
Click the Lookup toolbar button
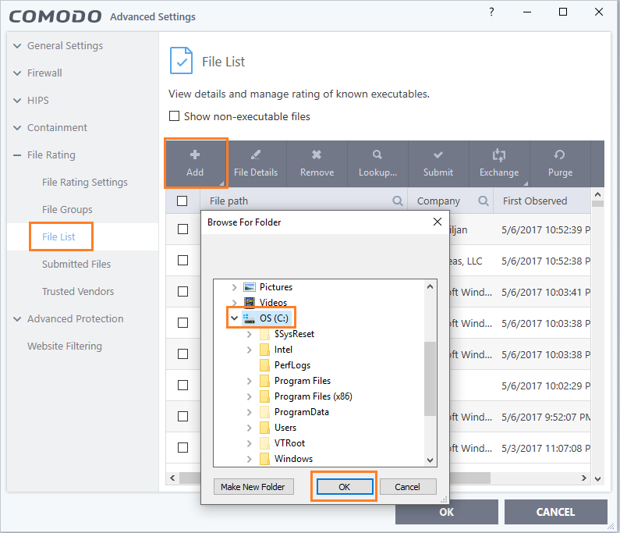click(377, 163)
